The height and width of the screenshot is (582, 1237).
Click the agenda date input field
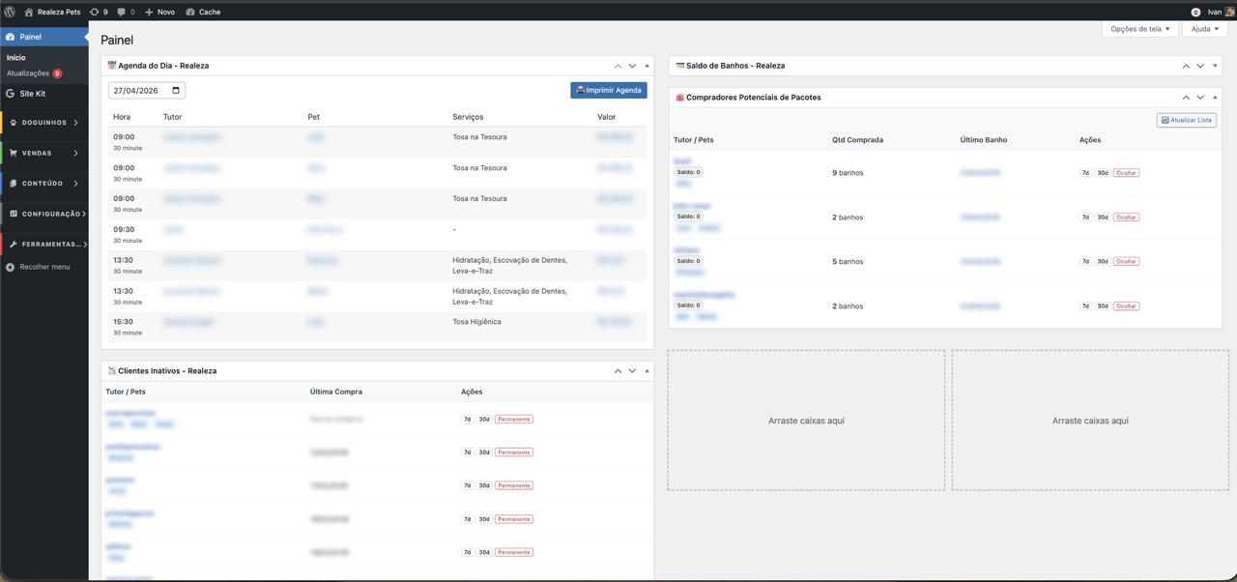[x=138, y=91]
